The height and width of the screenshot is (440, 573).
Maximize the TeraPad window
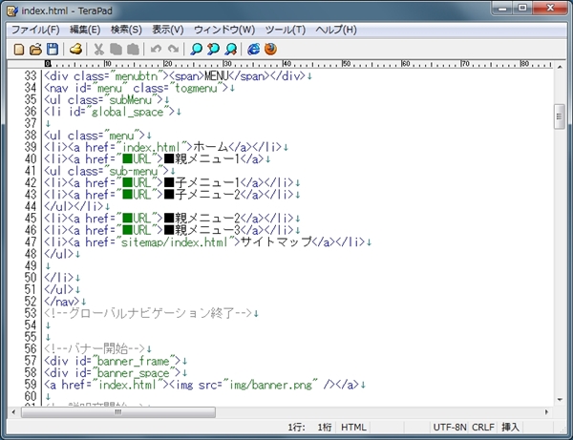[x=522, y=8]
